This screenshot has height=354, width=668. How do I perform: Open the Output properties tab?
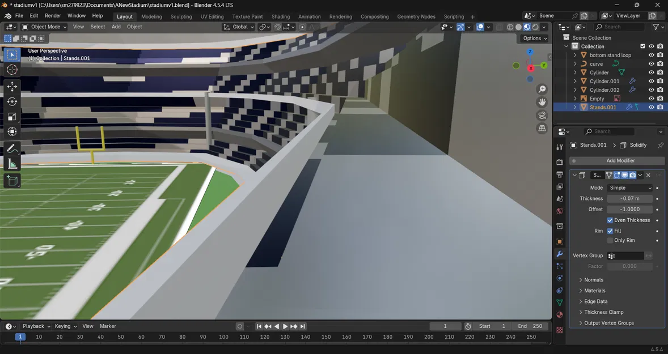coord(559,174)
